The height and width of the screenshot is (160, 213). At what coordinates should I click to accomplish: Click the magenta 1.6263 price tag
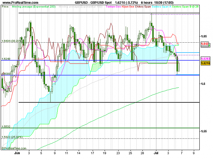click(206, 59)
